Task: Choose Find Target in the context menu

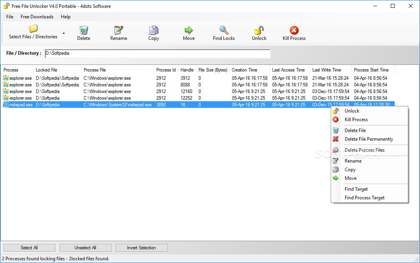Action: coord(369,189)
